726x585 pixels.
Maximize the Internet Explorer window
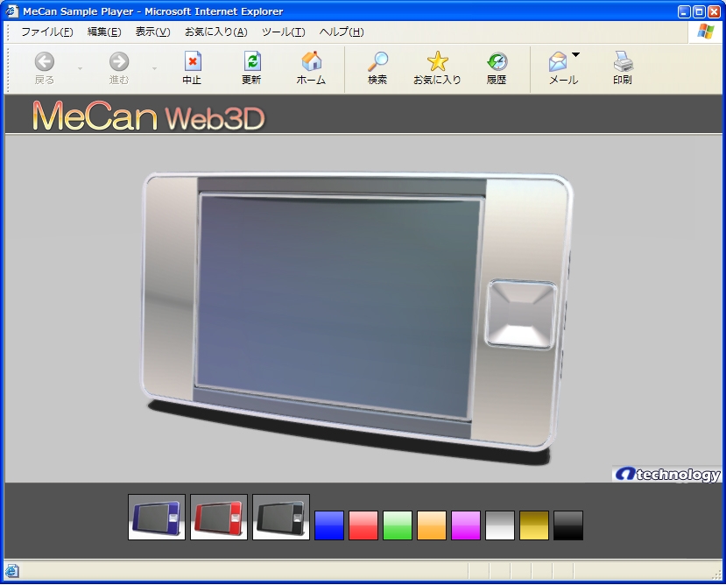pos(699,11)
